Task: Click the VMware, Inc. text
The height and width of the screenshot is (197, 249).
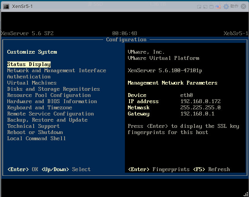Action: pyautogui.click(x=146, y=52)
